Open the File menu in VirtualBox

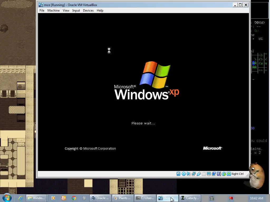click(x=42, y=11)
